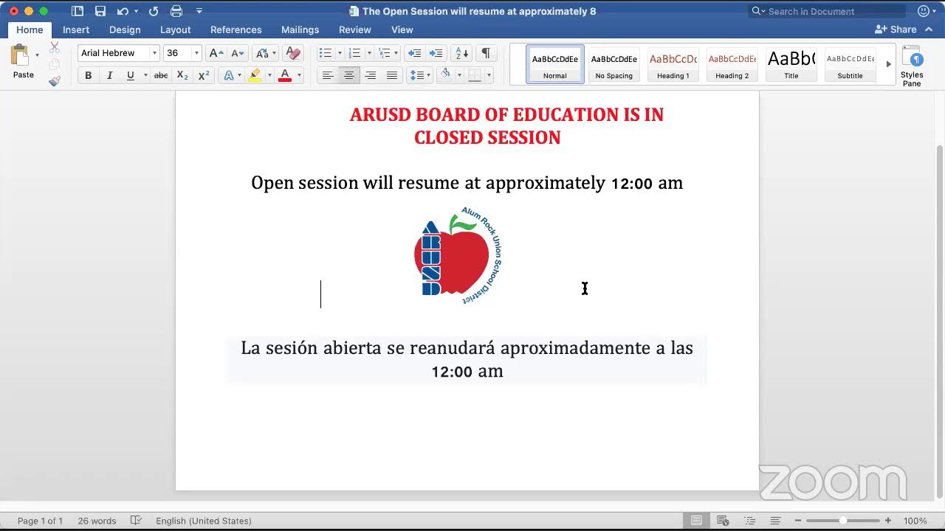Click the Share button

coord(896,29)
